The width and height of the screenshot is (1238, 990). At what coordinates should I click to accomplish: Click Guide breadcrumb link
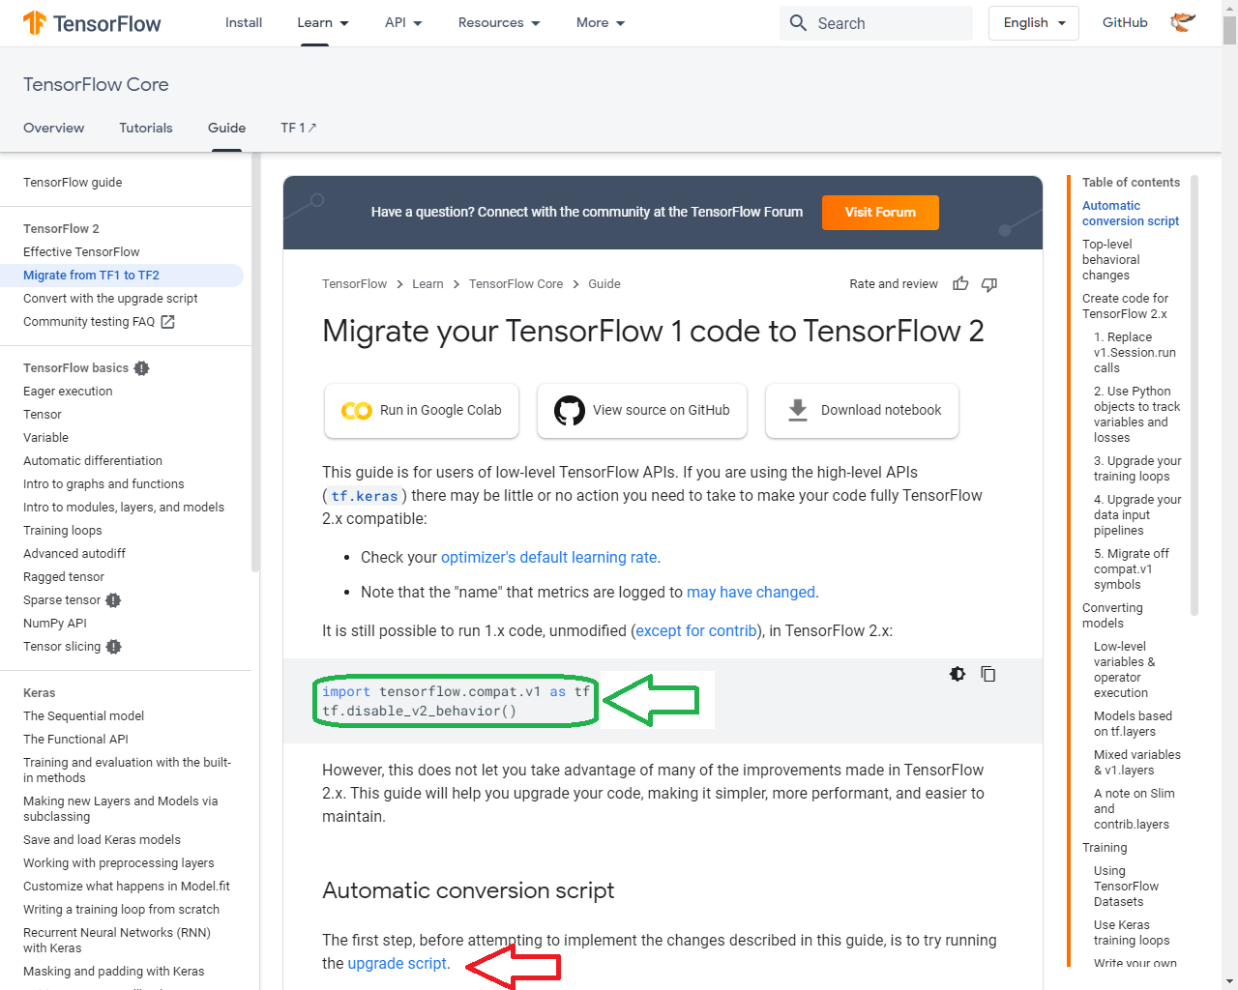(604, 284)
